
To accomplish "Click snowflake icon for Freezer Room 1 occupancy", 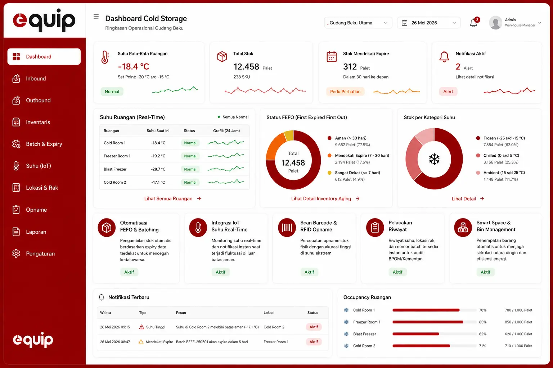I will click(346, 322).
